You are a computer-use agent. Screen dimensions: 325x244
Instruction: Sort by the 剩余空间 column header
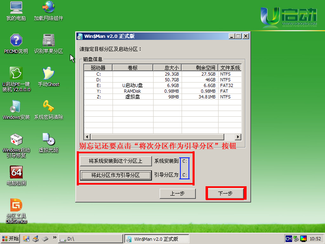(x=200, y=68)
